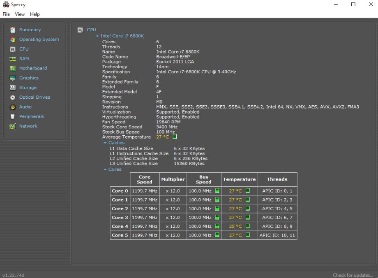Click the Operating System Windows icon
Viewport: 378px width, 278px height.
pyautogui.click(x=13, y=39)
